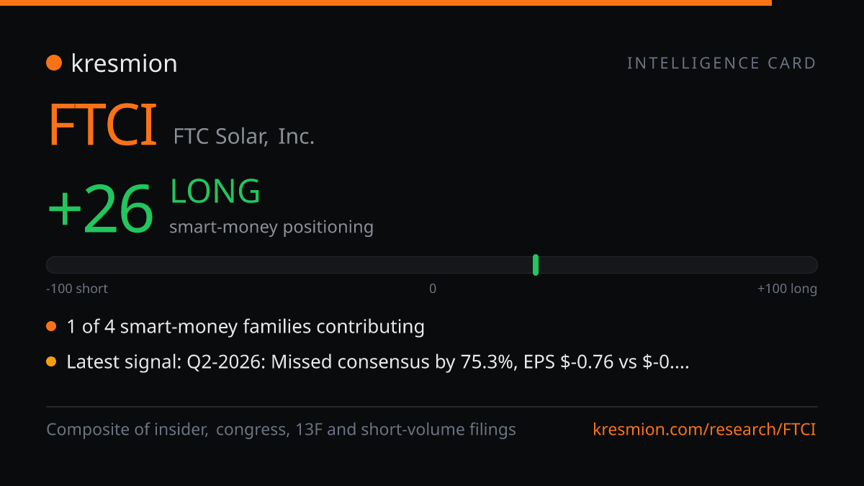Viewport: 864px width, 486px height.
Task: Select the FTCI ticker symbol
Action: (x=102, y=125)
